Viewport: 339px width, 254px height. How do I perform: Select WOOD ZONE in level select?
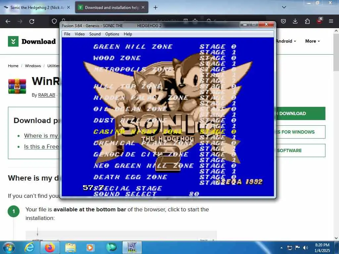pyautogui.click(x=117, y=58)
